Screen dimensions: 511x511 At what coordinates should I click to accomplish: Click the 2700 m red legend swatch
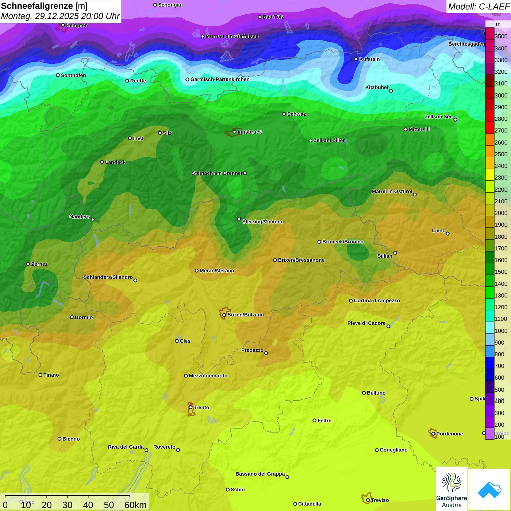[489, 128]
